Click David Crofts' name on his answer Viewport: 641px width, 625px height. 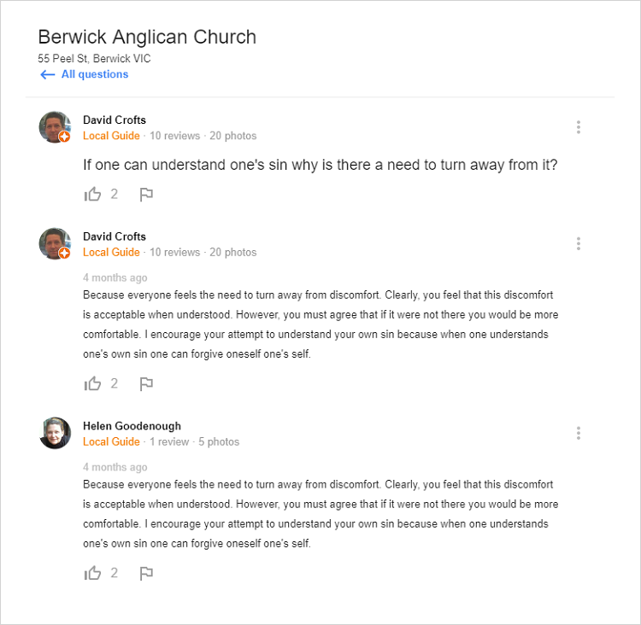[115, 237]
